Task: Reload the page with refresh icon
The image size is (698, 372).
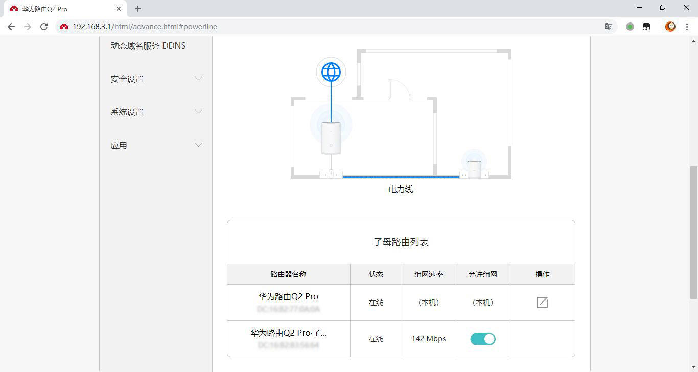Action: pos(44,27)
